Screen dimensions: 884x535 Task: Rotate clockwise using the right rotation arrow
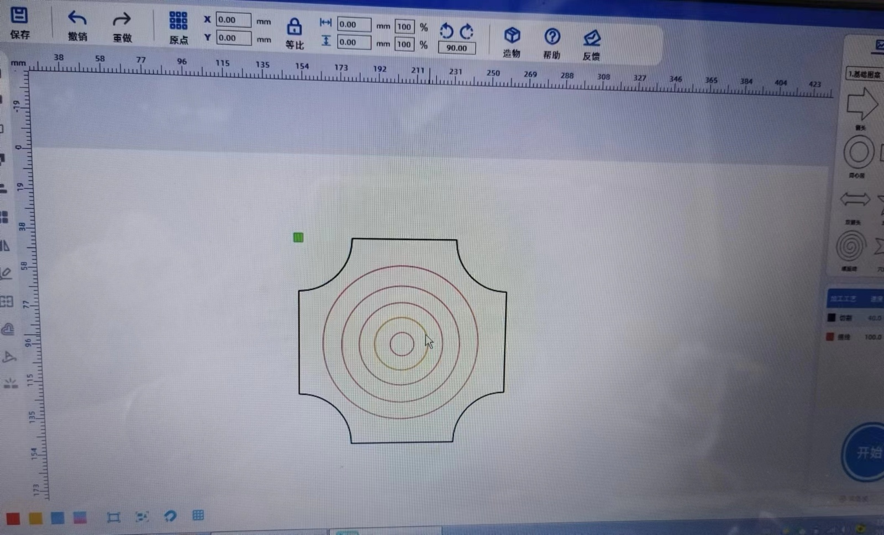(x=467, y=31)
